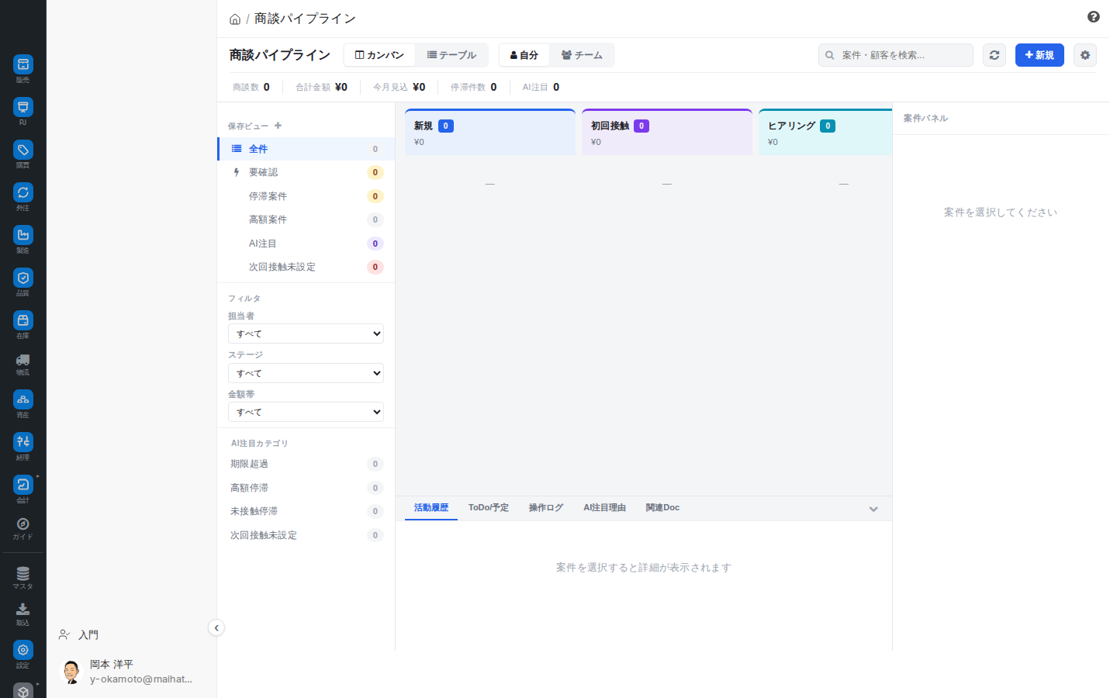Filter by 期限超過 AI category
The height and width of the screenshot is (698, 1117).
[x=306, y=464]
